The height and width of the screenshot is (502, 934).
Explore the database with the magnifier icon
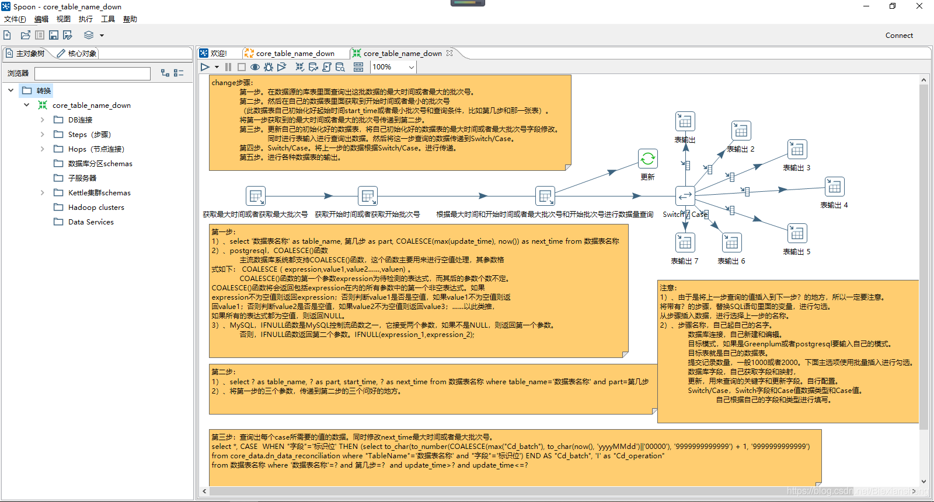point(340,67)
